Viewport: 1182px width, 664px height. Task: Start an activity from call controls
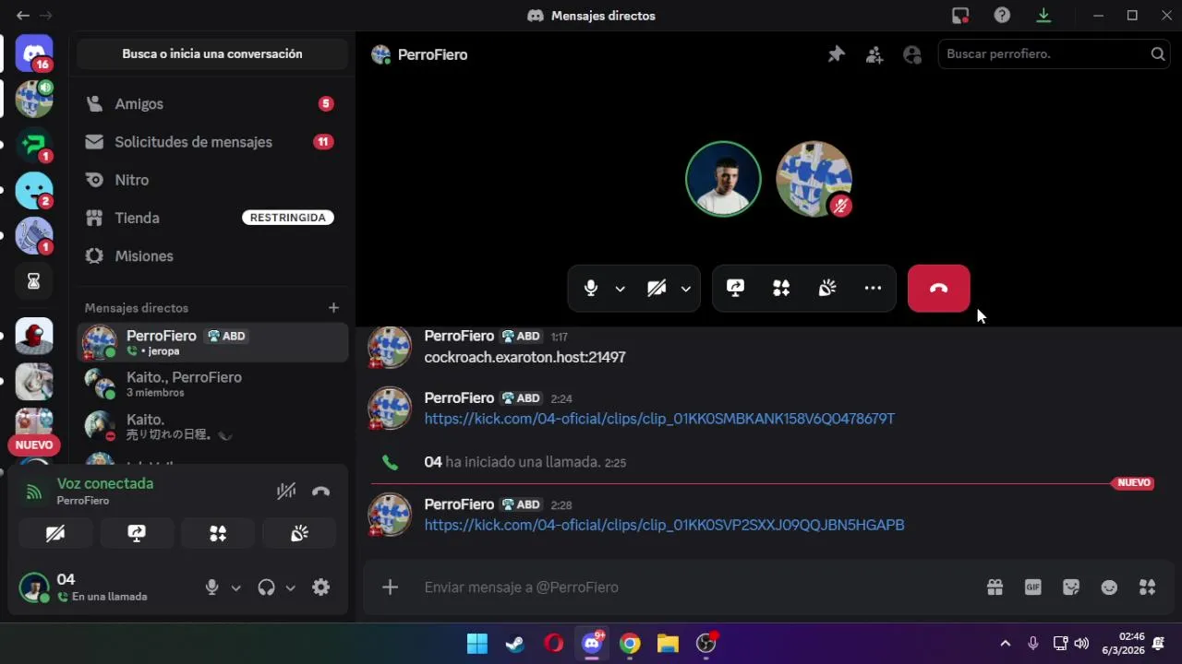click(781, 289)
